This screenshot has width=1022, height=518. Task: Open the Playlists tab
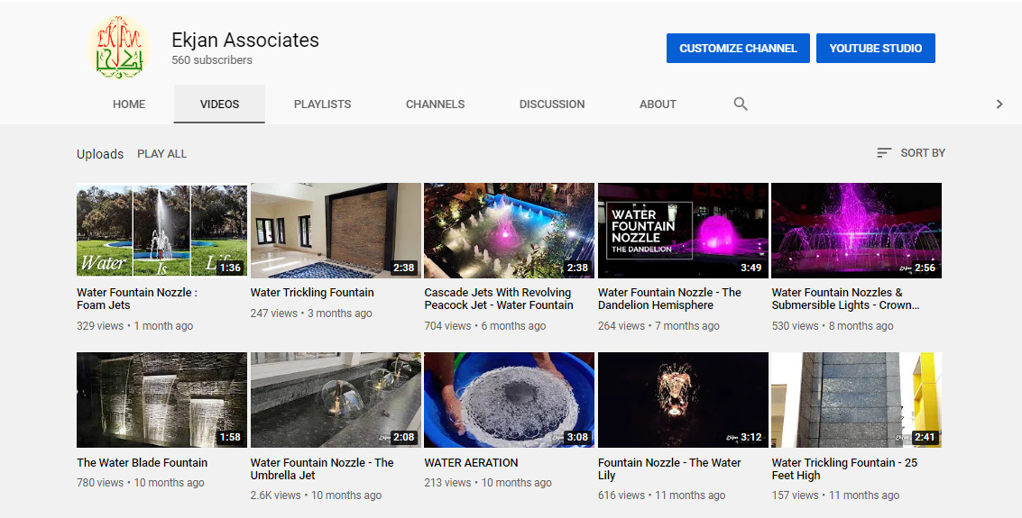tap(323, 105)
